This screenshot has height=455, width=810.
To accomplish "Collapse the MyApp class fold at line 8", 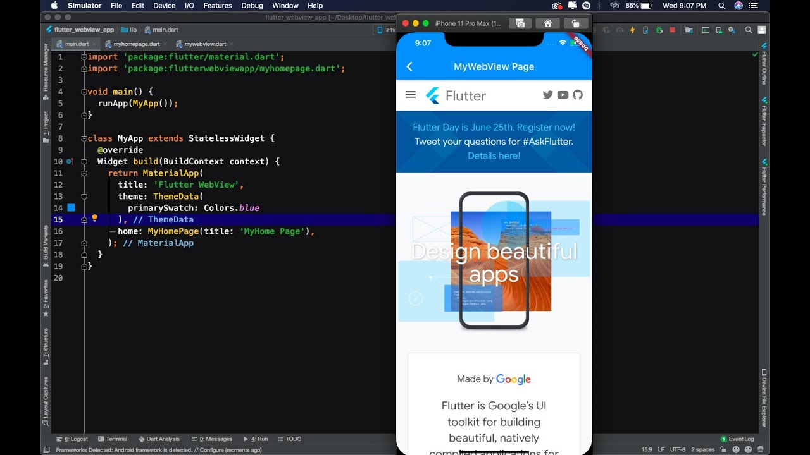I will tap(84, 138).
